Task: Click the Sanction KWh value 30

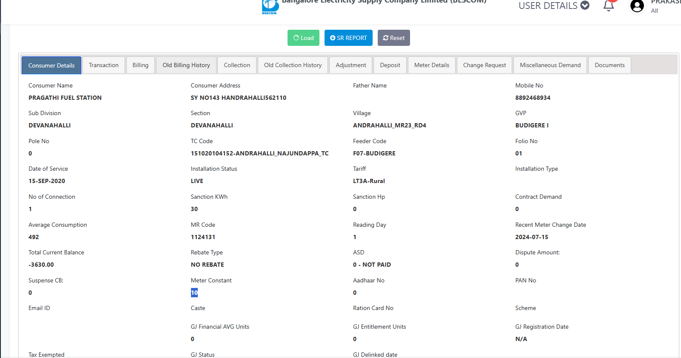Action: [194, 209]
